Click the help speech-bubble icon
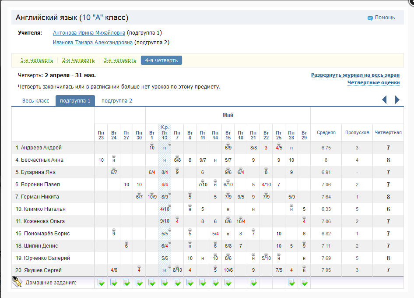 click(x=370, y=18)
